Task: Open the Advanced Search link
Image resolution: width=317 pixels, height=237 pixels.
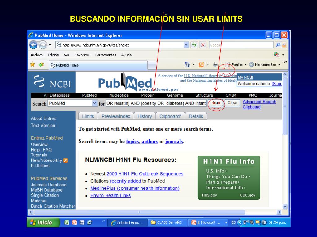Action: click(259, 102)
